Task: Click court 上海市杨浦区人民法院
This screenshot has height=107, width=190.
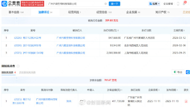Action: coord(136,53)
